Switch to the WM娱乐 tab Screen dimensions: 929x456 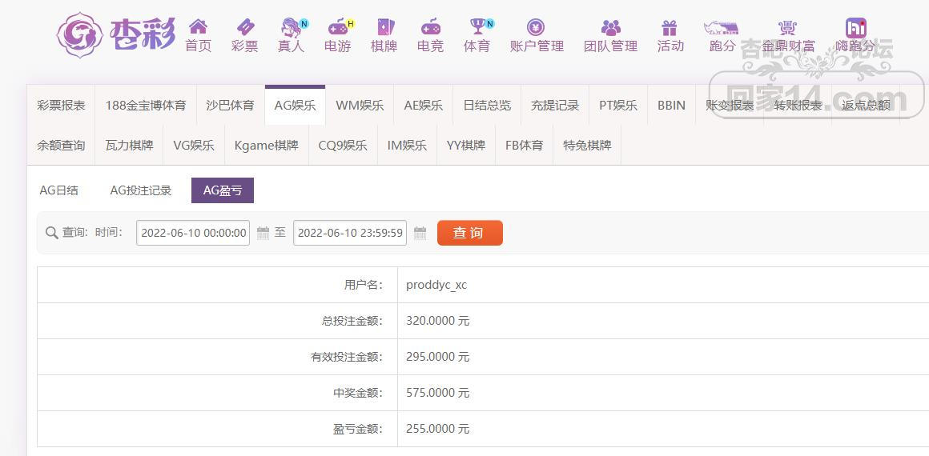[360, 105]
